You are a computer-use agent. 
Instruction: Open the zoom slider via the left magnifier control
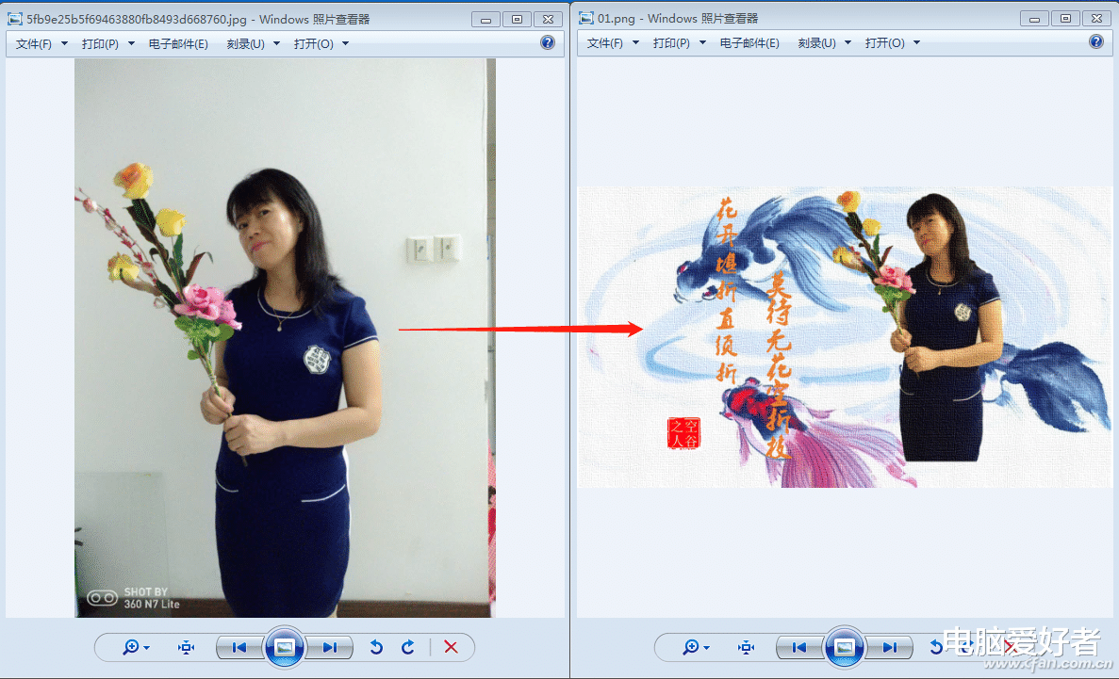[134, 647]
